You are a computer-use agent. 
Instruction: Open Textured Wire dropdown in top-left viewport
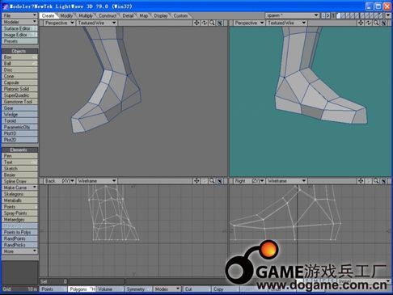pos(97,23)
